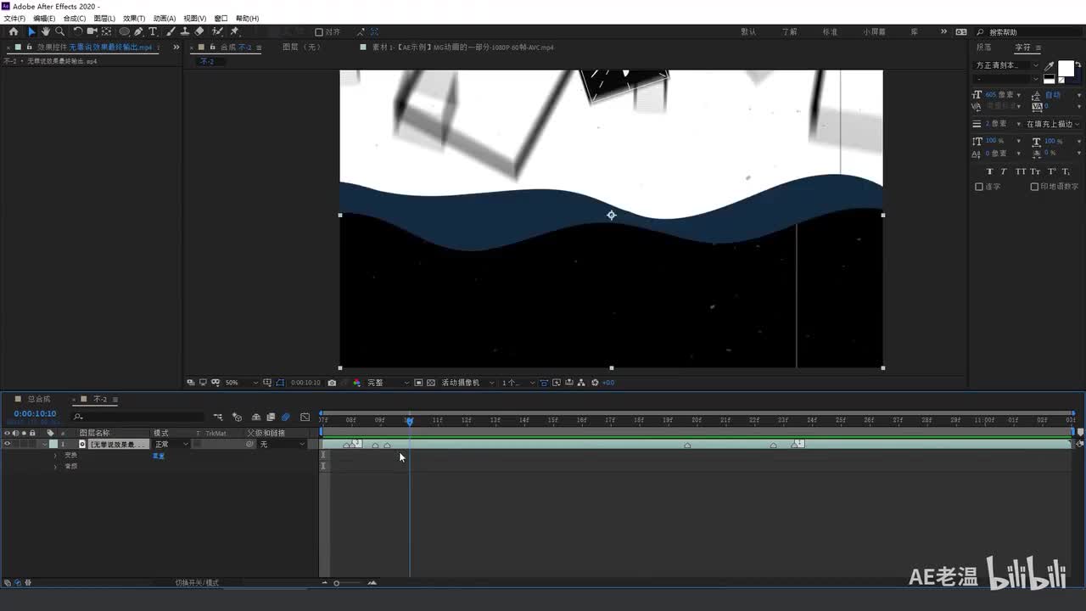Click the eyedropper in Character panel
Viewport: 1086px width, 611px height.
[x=1050, y=65]
